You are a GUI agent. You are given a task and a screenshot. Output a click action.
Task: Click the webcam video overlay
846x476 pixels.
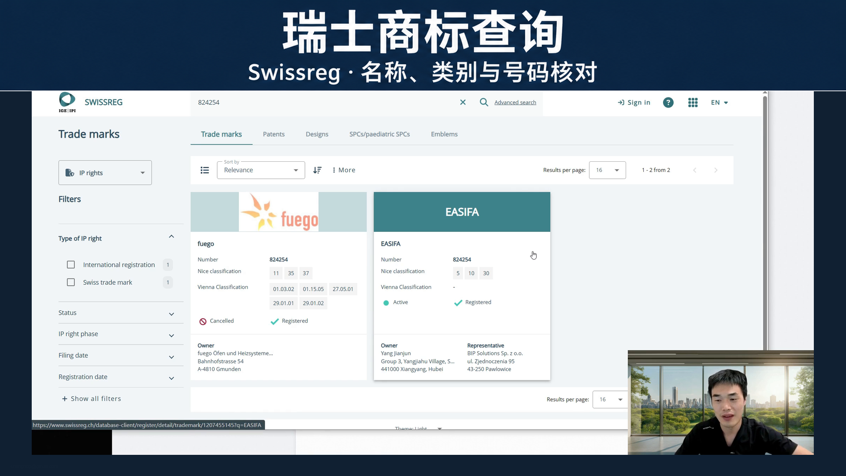tap(720, 402)
